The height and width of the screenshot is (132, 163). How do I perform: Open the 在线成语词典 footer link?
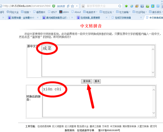pyautogui.click(x=44, y=126)
